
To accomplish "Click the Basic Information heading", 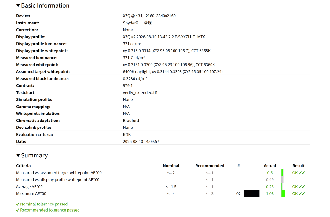I will [45, 5].
